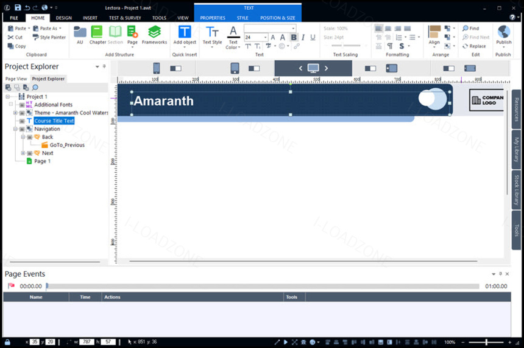
Task: Click the search icon in Project Explorer toolbar
Action: coord(35,88)
